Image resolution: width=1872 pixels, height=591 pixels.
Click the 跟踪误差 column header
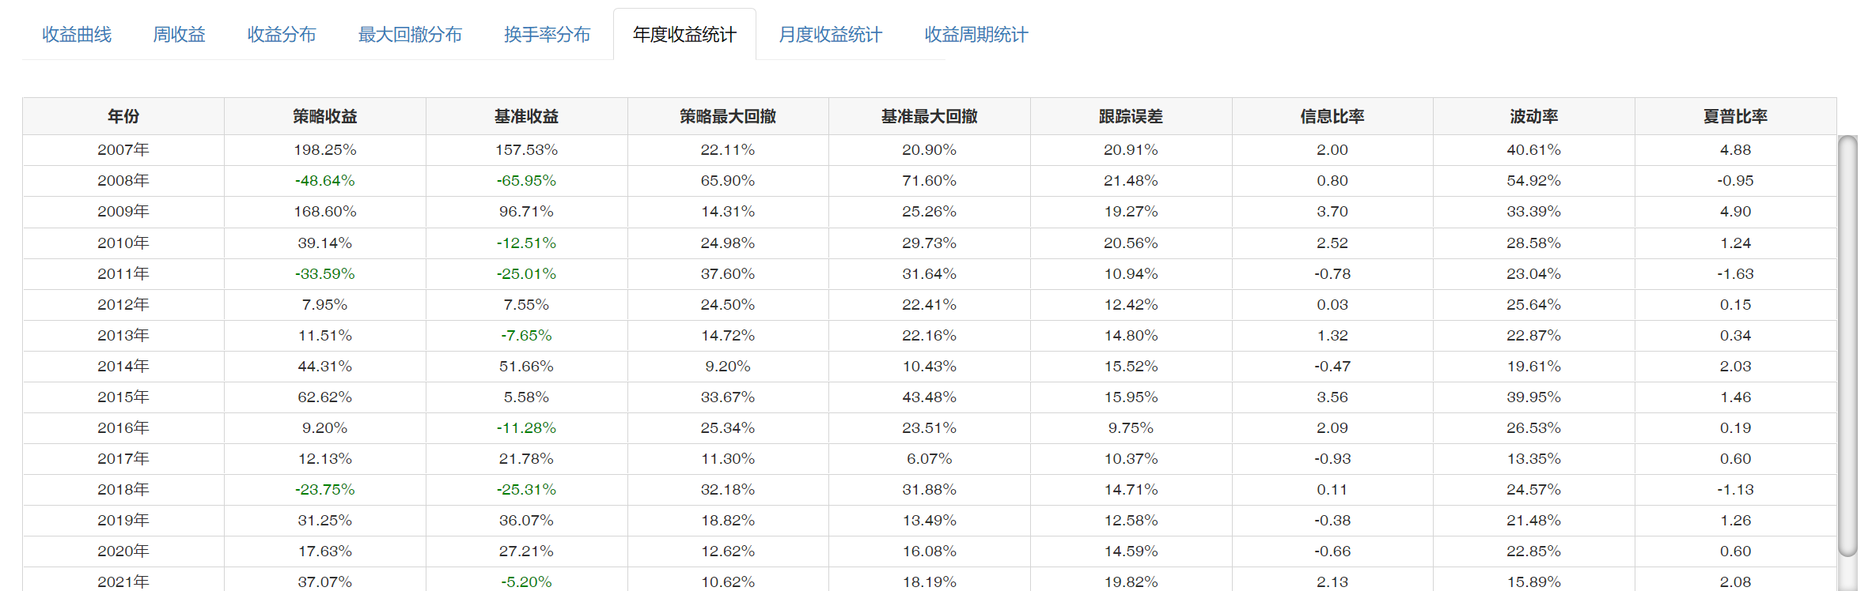(1131, 117)
